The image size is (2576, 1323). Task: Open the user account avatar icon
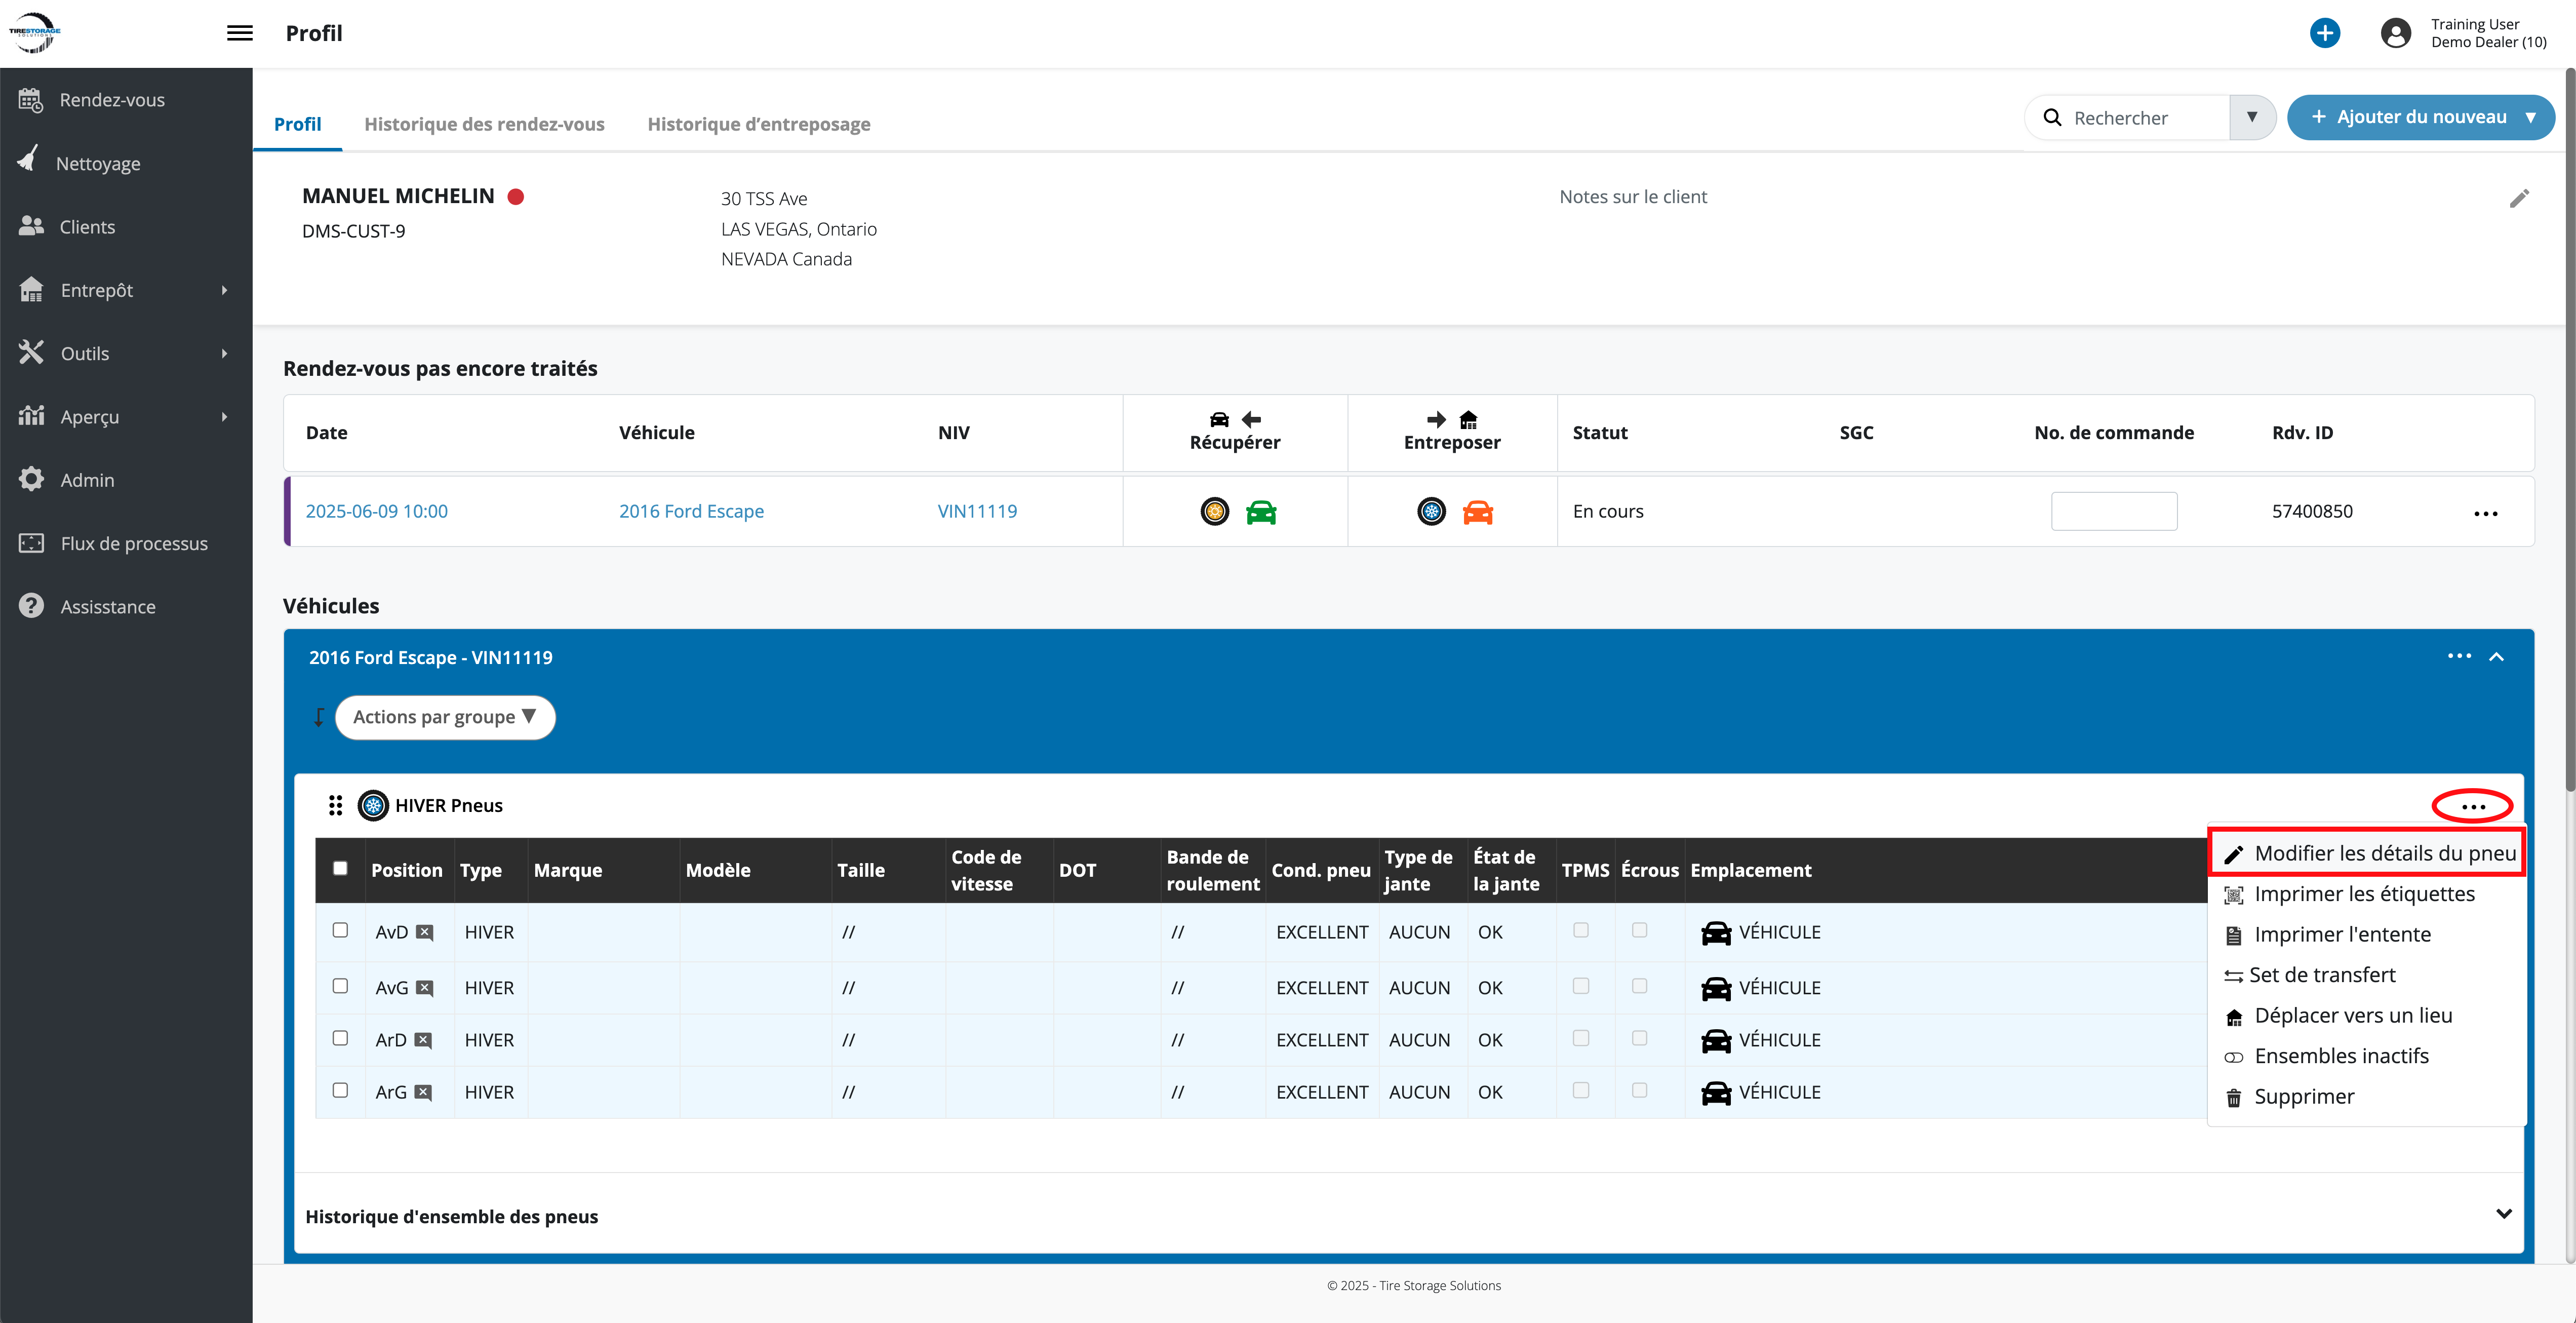click(2395, 33)
